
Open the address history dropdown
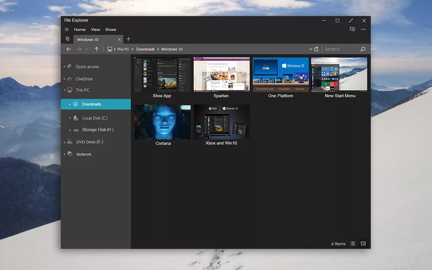(x=310, y=49)
